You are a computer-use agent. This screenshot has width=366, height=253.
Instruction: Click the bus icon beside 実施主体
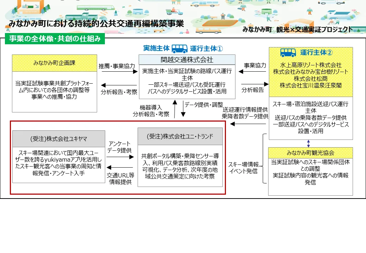point(179,48)
